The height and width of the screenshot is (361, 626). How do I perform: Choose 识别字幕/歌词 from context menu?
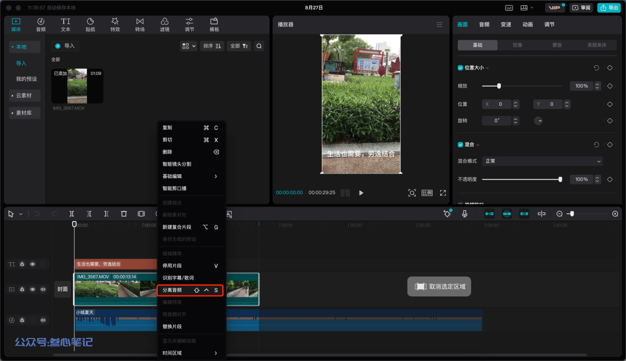click(x=191, y=278)
